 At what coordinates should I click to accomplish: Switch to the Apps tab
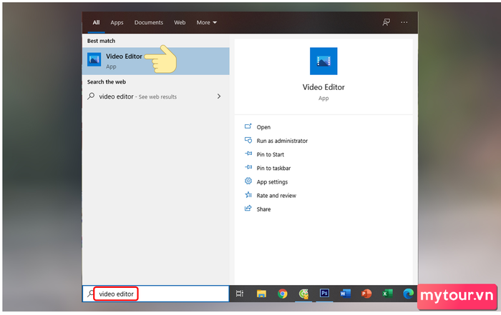point(117,22)
